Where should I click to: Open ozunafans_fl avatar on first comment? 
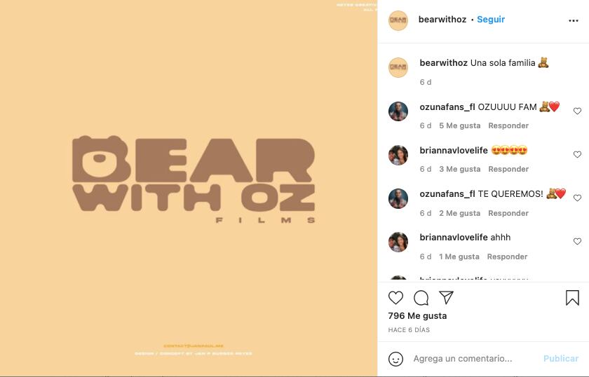click(x=398, y=111)
